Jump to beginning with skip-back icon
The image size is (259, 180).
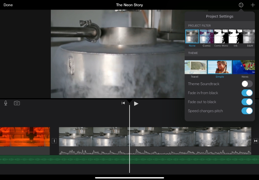(123, 103)
